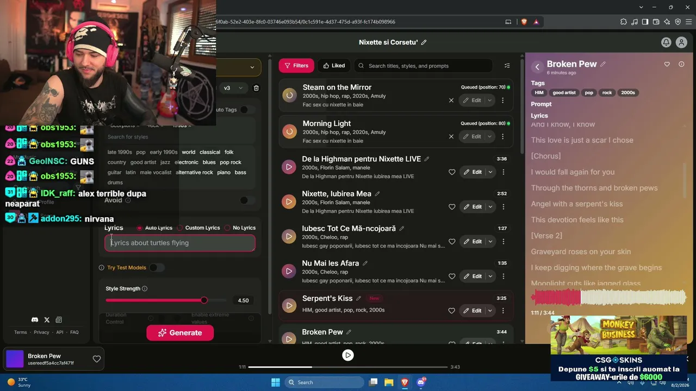Like De la Highman pentru Nixette LIVE
Image resolution: width=696 pixels, height=391 pixels.
click(452, 172)
